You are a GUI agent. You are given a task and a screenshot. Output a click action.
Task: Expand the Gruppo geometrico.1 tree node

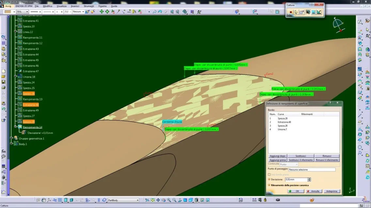(x=11, y=138)
